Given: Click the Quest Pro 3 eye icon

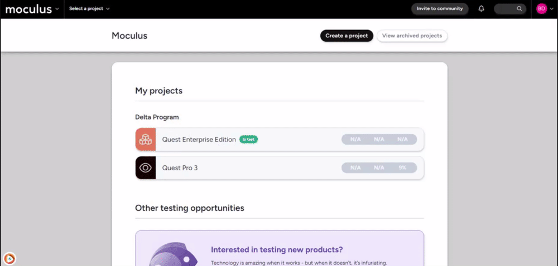Looking at the screenshot, I should tap(146, 168).
